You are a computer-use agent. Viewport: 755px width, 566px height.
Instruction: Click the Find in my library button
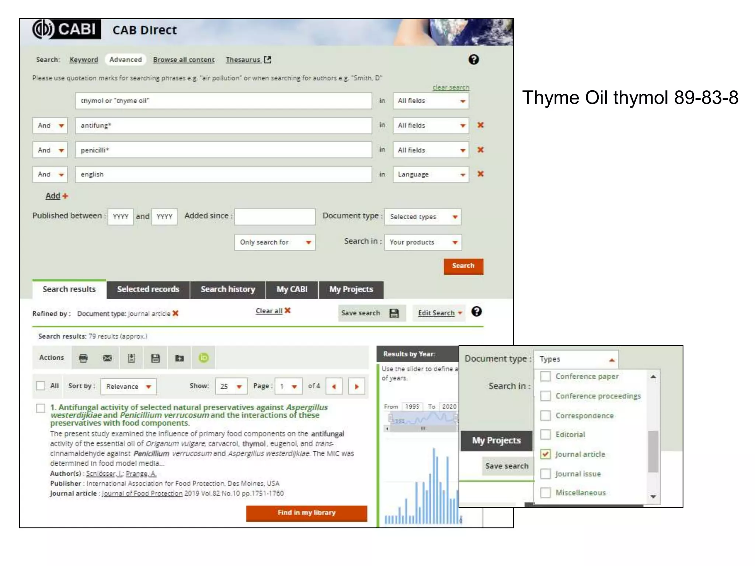[x=306, y=513]
